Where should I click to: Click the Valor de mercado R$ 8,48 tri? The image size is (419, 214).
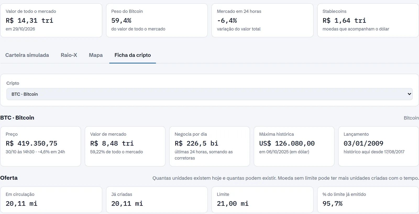click(x=112, y=143)
